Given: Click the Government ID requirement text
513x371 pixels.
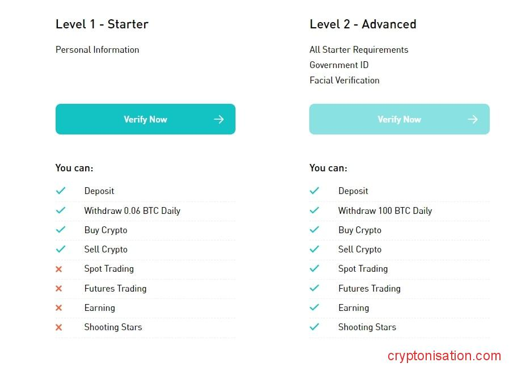Looking at the screenshot, I should pyautogui.click(x=339, y=65).
